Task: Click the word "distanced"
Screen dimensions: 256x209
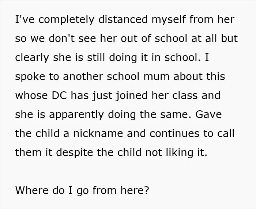Action: point(123,19)
